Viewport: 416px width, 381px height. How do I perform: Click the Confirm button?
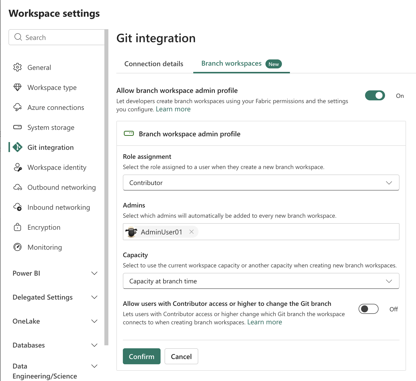tap(142, 356)
